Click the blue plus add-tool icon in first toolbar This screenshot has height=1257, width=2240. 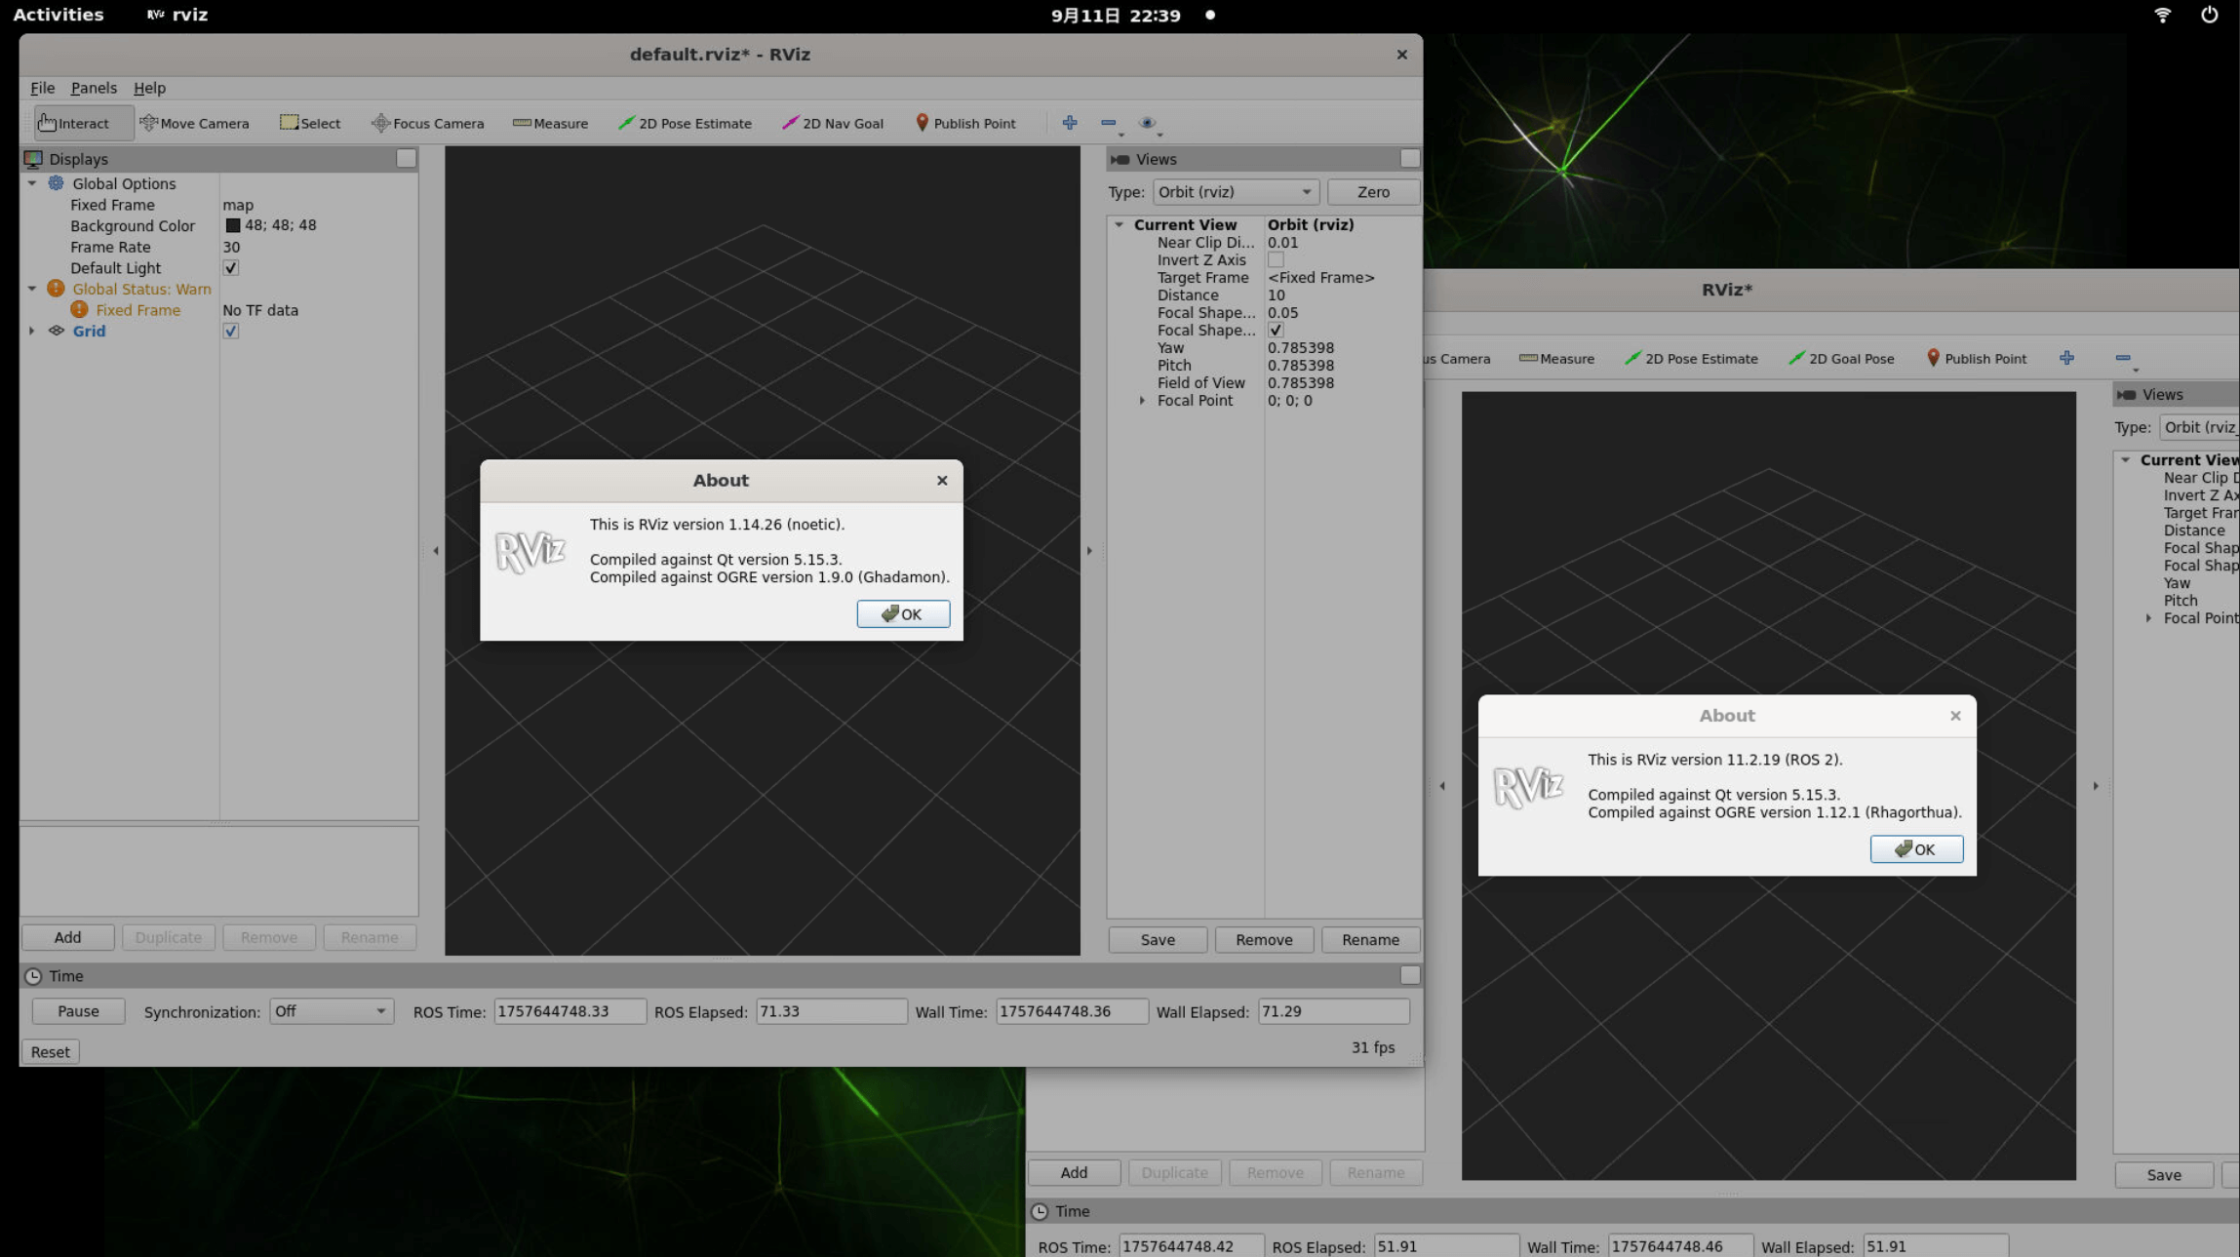[1070, 123]
